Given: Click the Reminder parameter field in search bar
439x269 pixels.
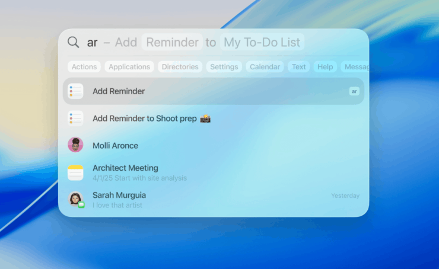Looking at the screenshot, I should tap(173, 43).
